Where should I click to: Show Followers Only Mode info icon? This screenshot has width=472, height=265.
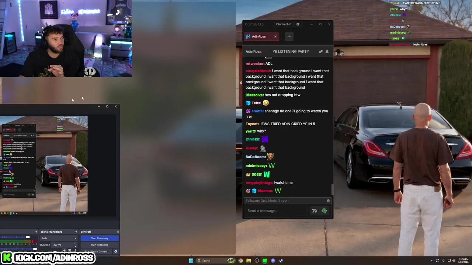[x=328, y=201]
